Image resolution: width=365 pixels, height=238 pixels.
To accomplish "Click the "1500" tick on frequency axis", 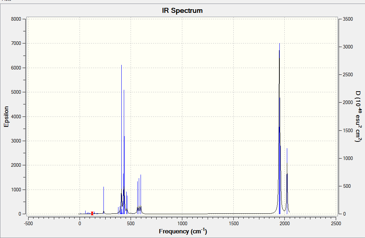I will (x=233, y=224).
